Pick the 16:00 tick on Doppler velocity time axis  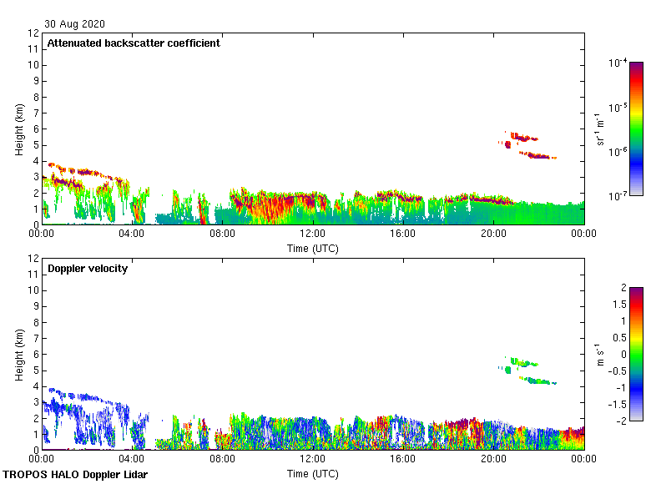point(403,460)
